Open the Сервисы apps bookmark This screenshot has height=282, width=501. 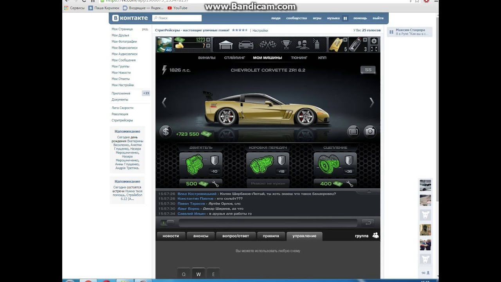(x=74, y=8)
